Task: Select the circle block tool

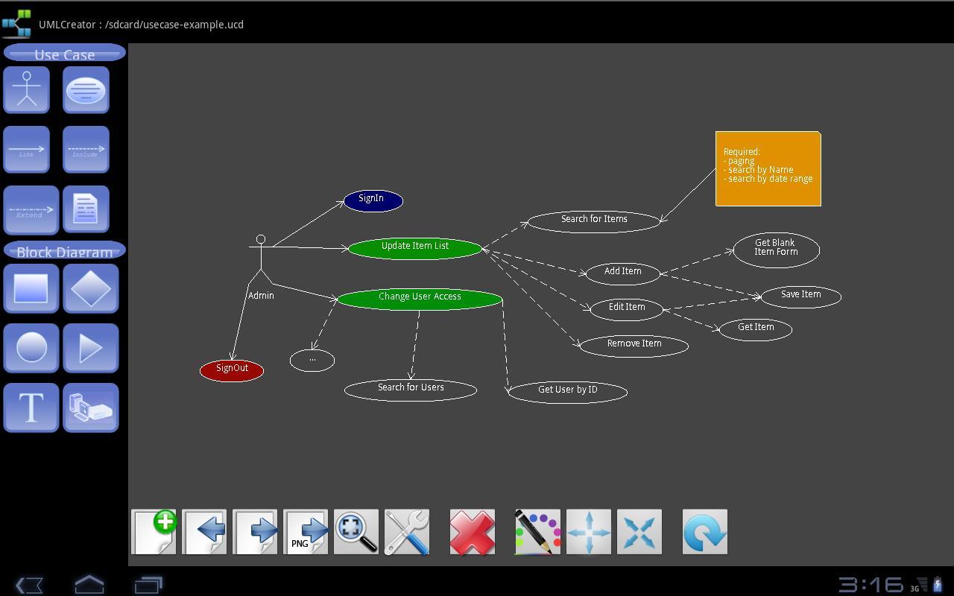Action: pos(31,348)
